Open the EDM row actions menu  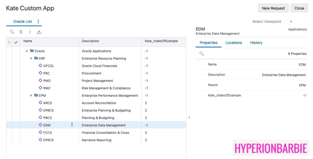tap(72, 125)
